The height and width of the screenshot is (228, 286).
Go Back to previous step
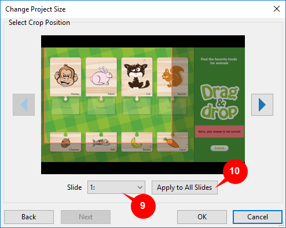[29, 217]
